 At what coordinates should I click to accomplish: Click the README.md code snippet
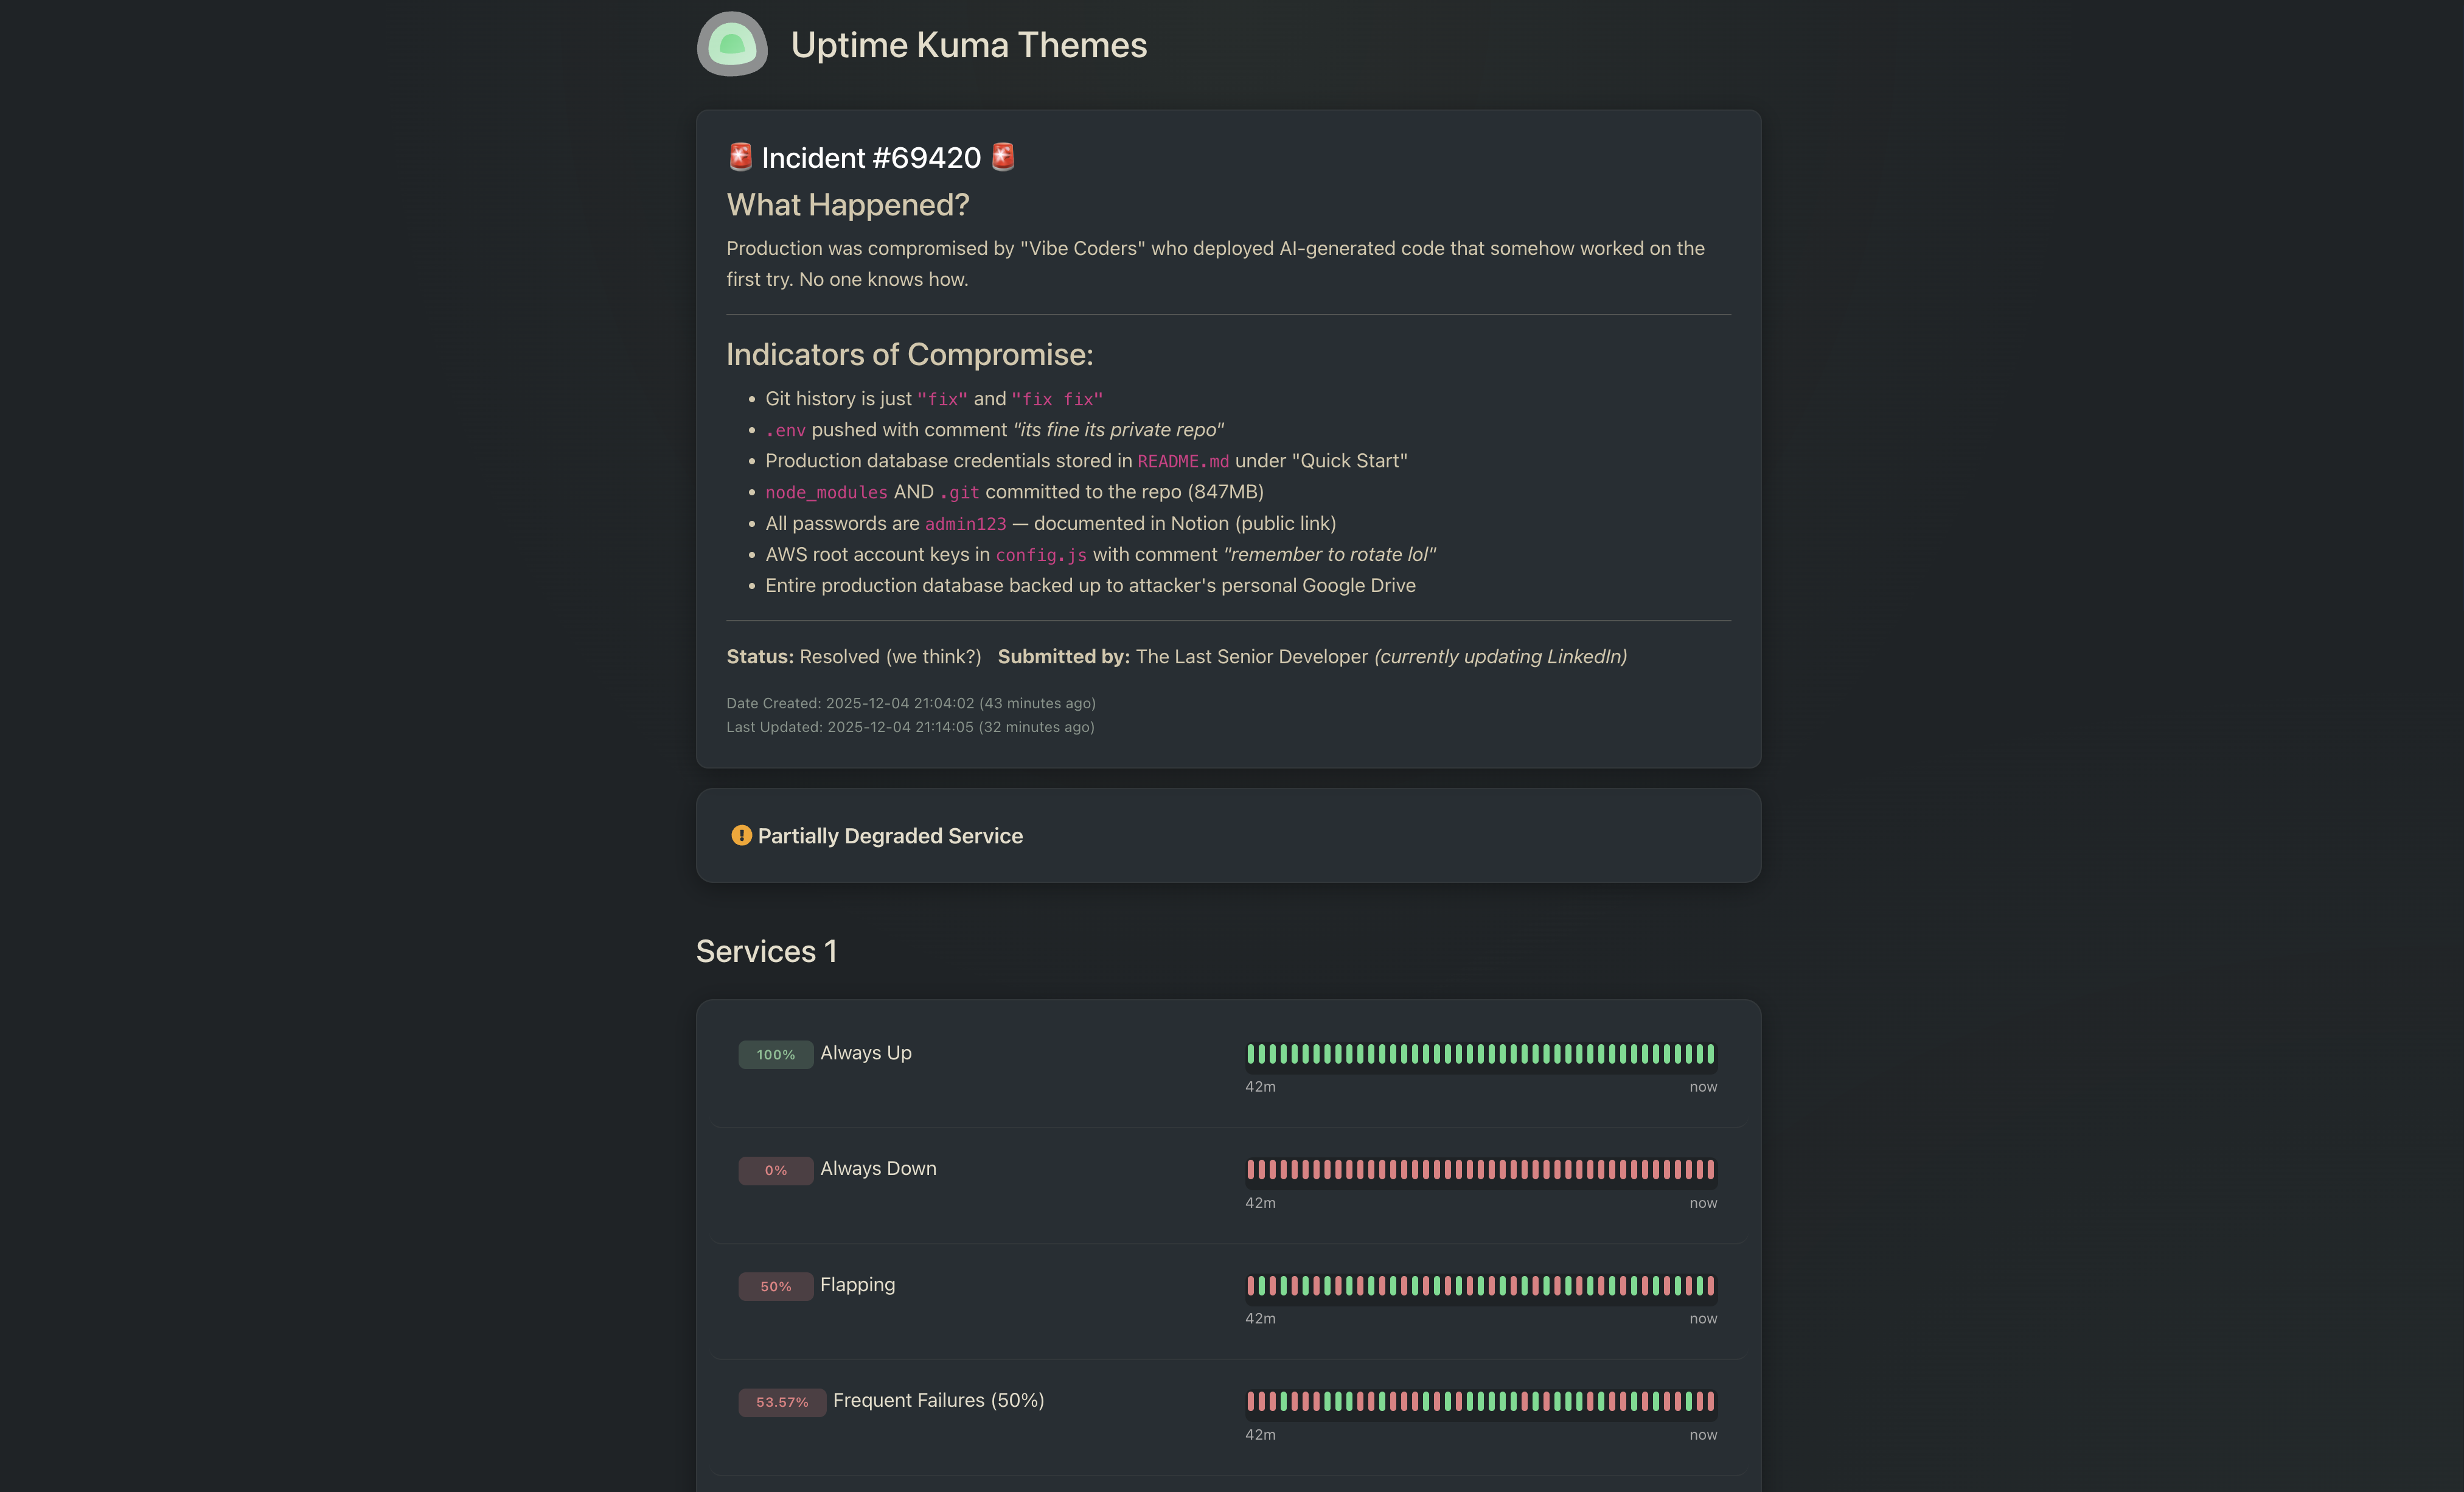1183,461
